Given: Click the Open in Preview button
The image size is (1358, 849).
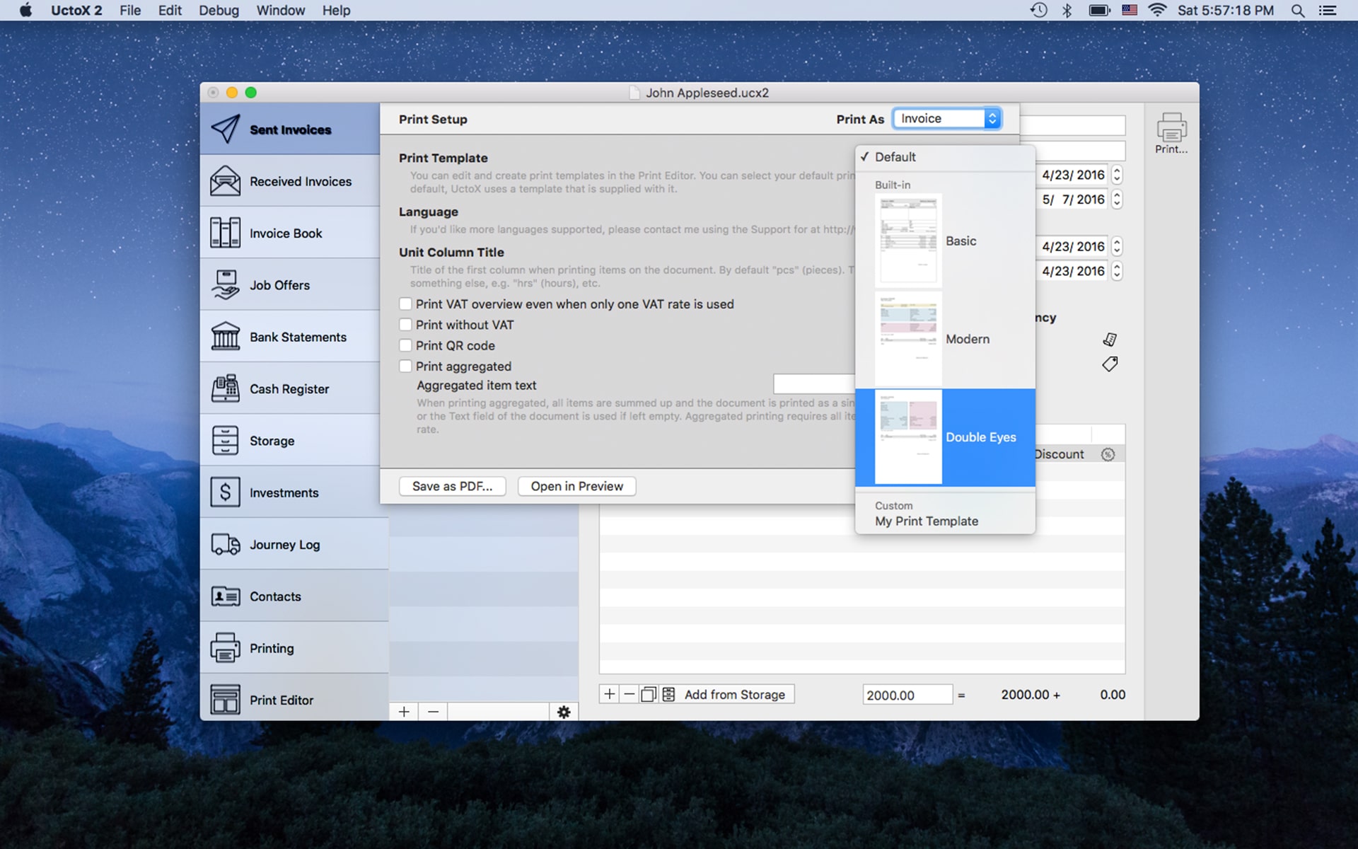Looking at the screenshot, I should tap(576, 486).
